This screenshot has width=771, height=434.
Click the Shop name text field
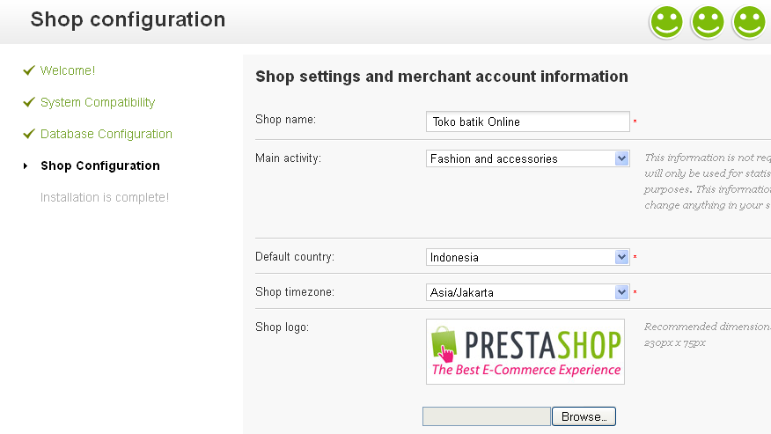coord(527,121)
